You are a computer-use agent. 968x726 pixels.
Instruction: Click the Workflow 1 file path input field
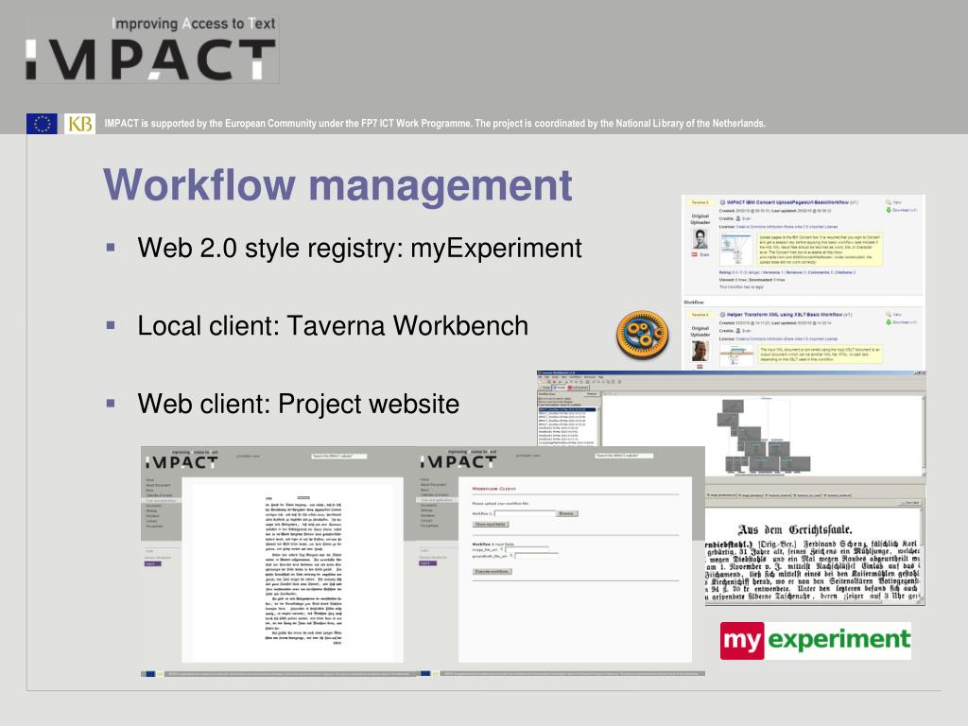(525, 513)
